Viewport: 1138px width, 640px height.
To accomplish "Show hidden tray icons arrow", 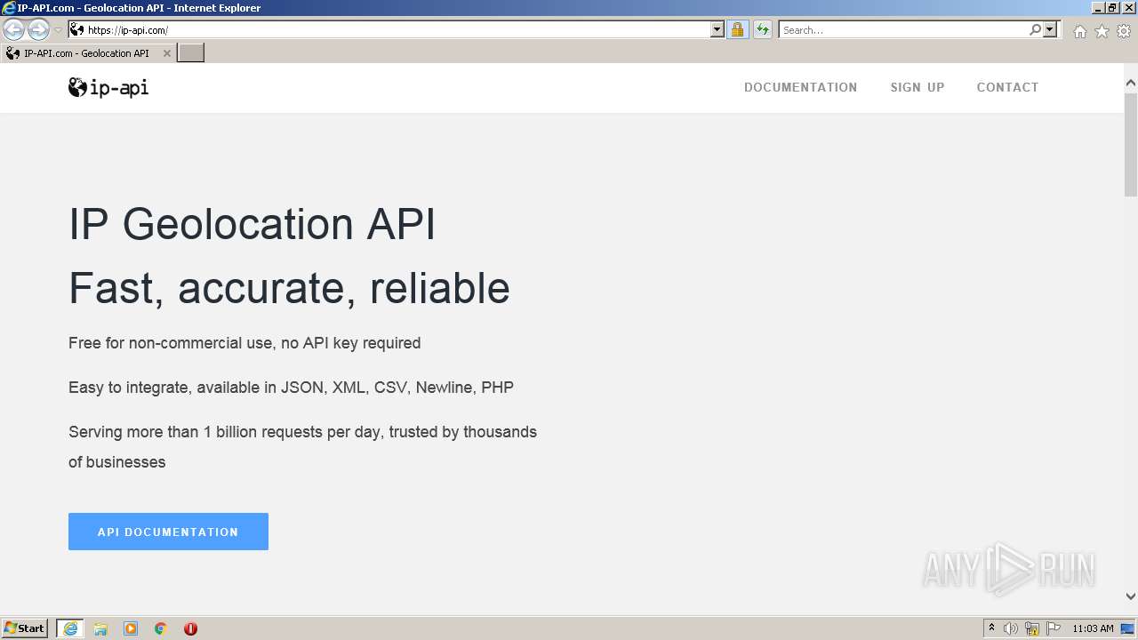I will 991,628.
